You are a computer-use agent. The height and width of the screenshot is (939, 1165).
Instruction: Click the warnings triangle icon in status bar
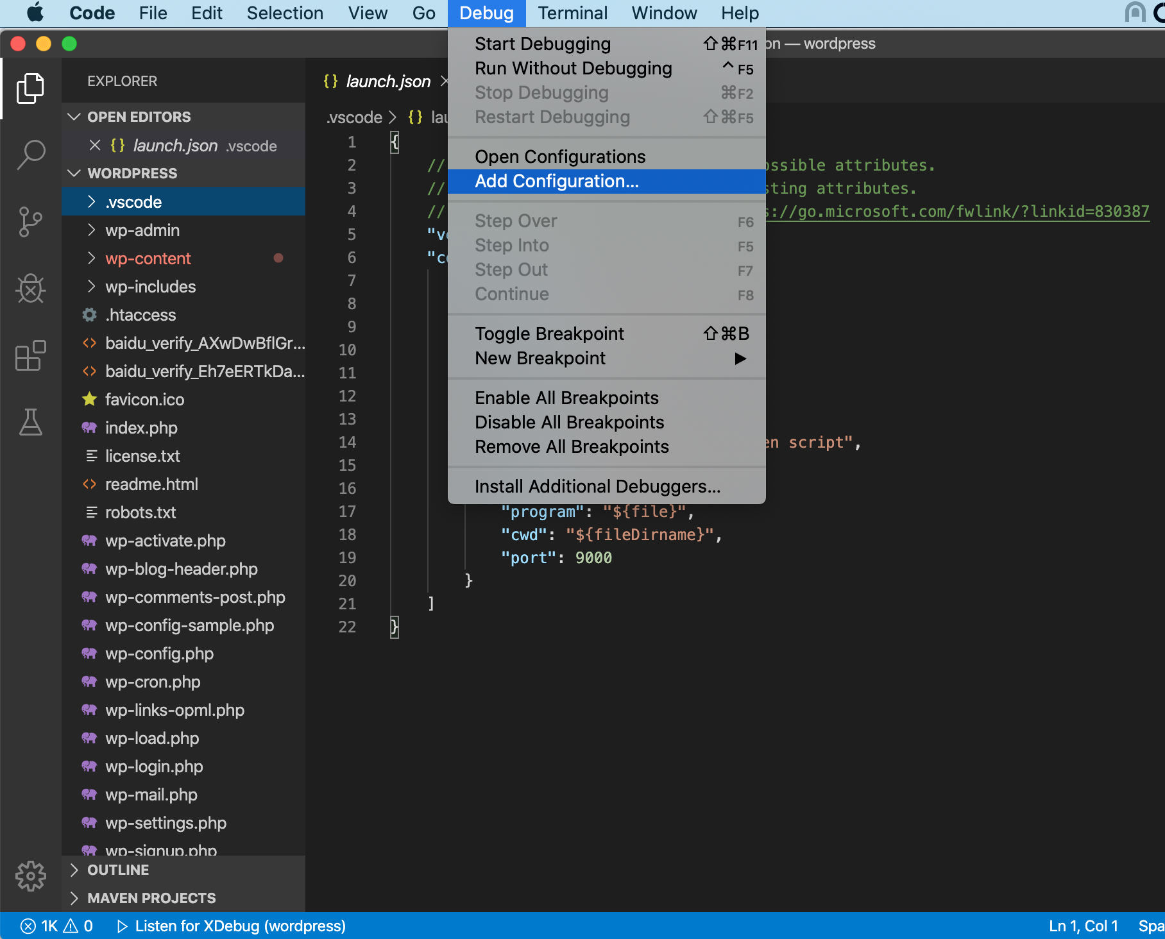click(71, 926)
